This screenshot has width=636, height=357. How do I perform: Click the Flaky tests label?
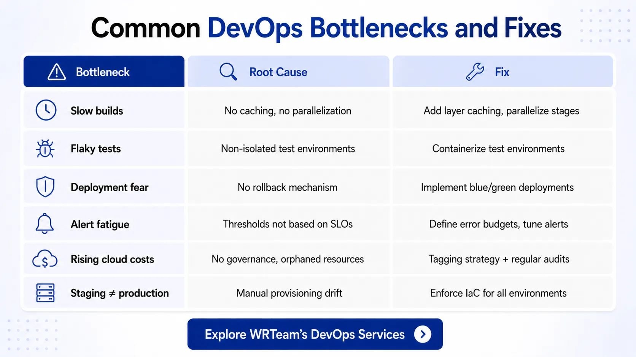[96, 149]
